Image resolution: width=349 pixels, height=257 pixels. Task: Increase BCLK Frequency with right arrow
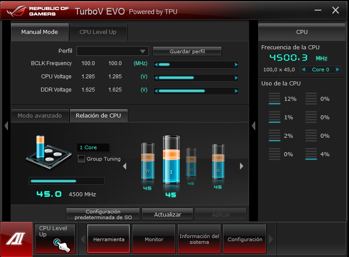(x=236, y=65)
